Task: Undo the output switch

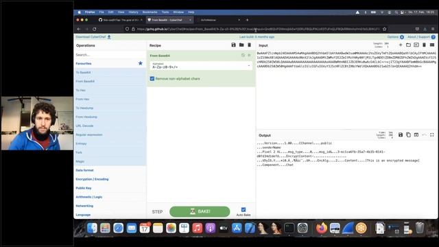Action: tap(424, 135)
